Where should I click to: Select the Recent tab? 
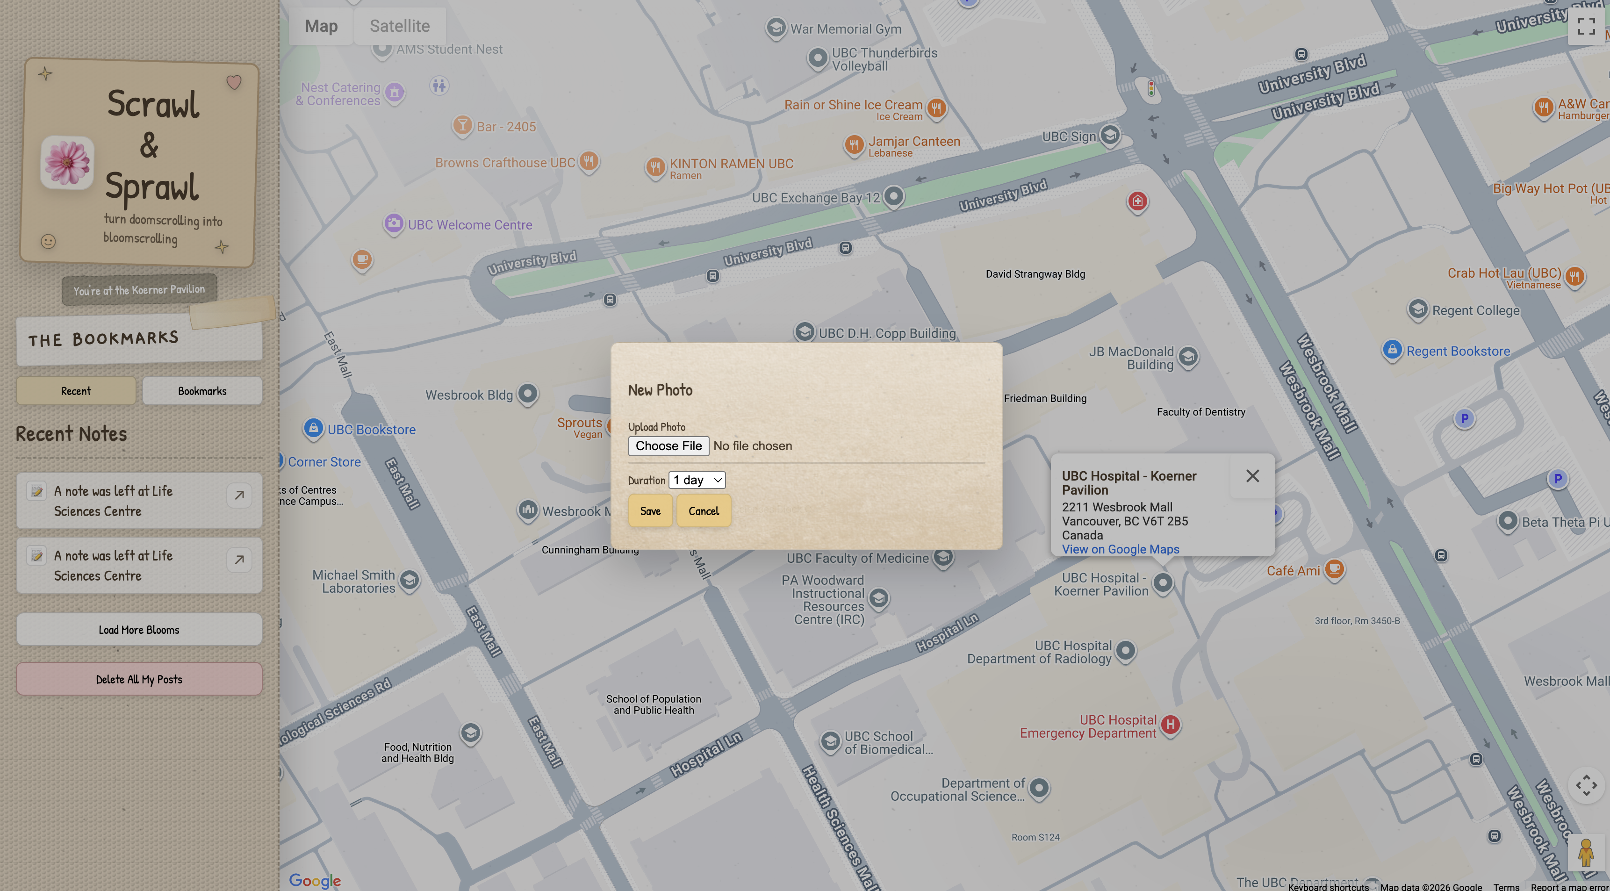tap(76, 391)
